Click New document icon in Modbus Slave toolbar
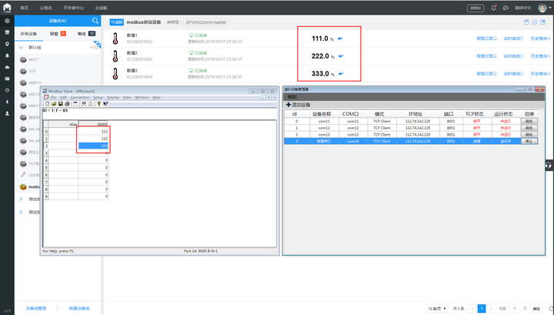554x315 pixels. pos(48,104)
